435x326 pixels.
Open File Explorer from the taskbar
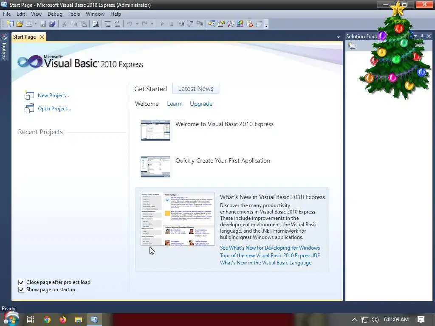tap(79, 320)
